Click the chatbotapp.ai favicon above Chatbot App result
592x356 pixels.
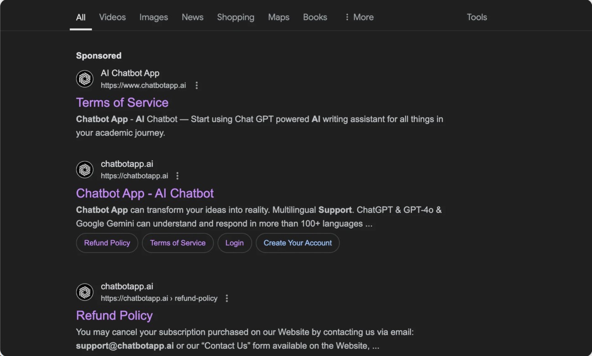[85, 170]
